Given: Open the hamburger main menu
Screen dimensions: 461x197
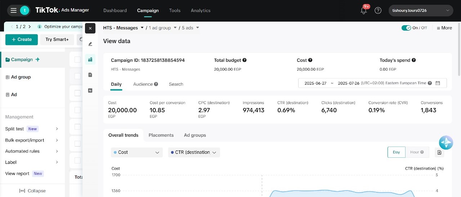Looking at the screenshot, I should tap(14, 10).
